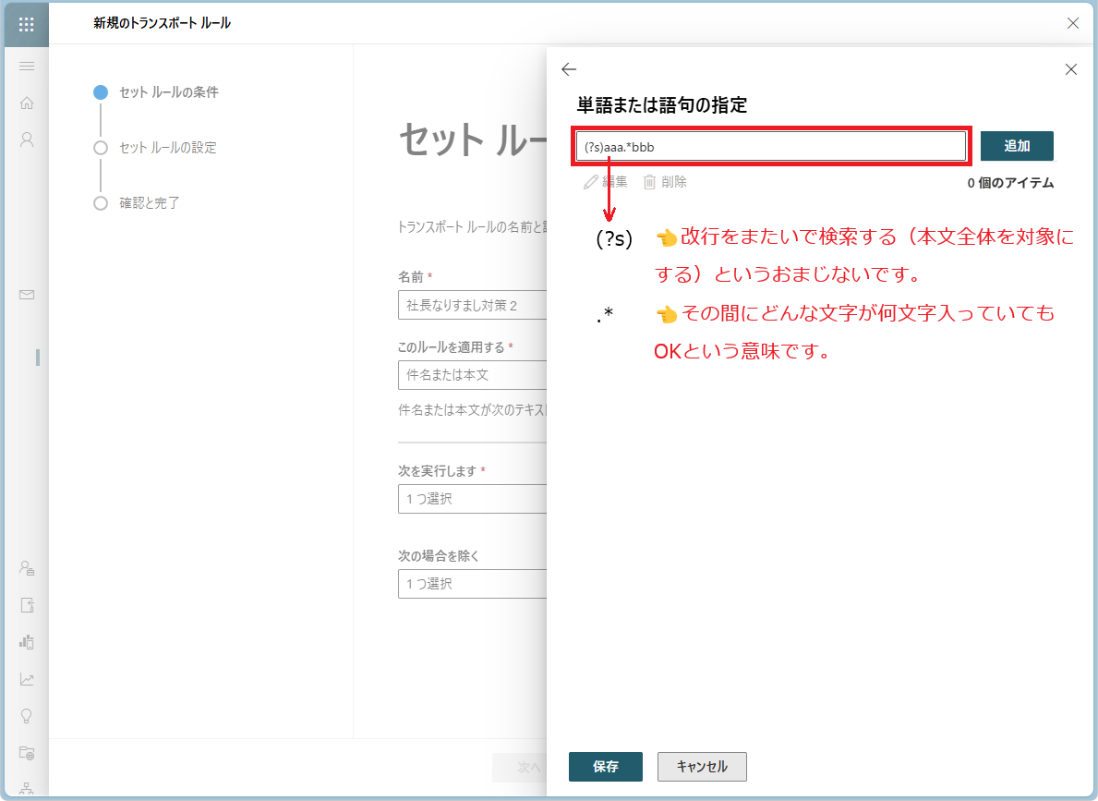
Task: Open the recipients section via person icon
Action: click(x=27, y=140)
